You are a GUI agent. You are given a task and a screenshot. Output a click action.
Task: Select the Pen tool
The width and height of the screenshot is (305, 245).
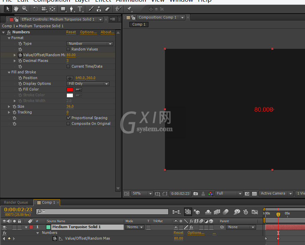(x=72, y=9)
